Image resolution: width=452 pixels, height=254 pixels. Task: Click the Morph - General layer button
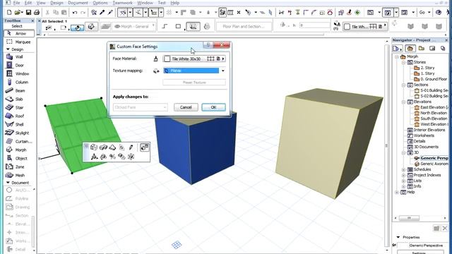point(134,27)
